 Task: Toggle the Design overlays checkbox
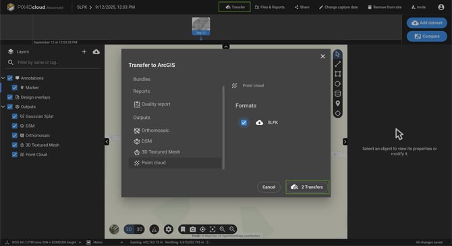(x=10, y=97)
